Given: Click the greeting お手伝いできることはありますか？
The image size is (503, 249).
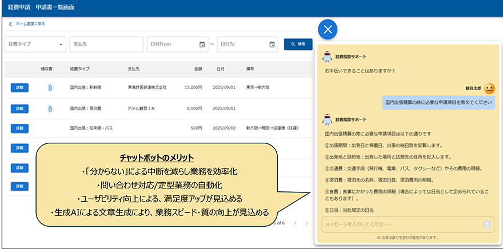Looking at the screenshot, I should pyautogui.click(x=360, y=71).
